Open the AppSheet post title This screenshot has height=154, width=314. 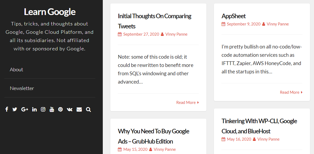point(234,16)
